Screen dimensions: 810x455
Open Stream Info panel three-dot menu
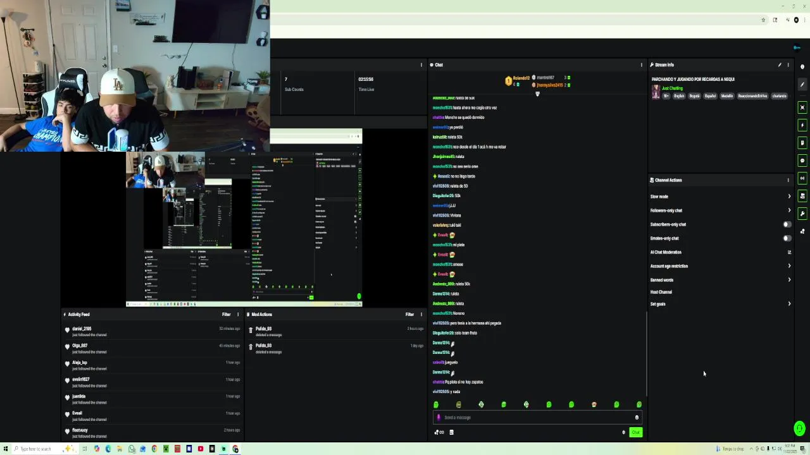coord(788,65)
